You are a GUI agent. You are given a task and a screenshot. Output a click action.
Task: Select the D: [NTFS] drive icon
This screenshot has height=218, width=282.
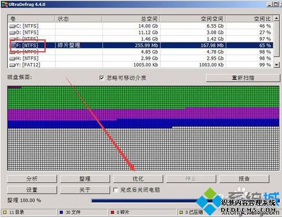[x=12, y=33]
